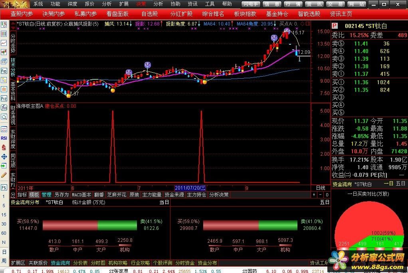This screenshot has width=408, height=273.
Task: Open the 功能 menu
Action: pos(55,4)
